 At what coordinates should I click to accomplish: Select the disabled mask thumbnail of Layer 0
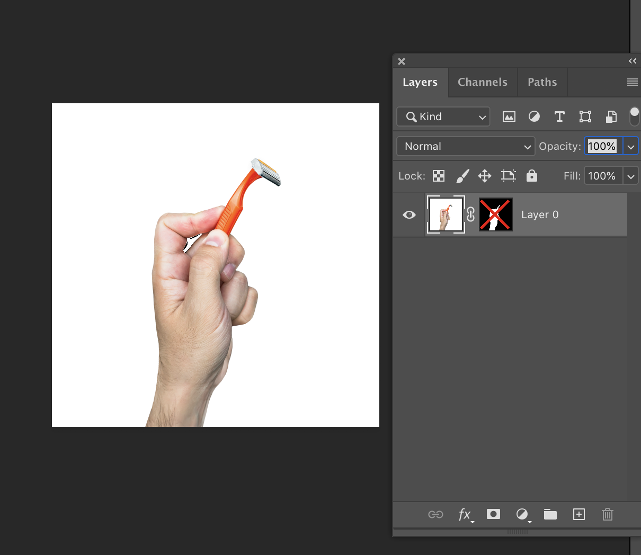(495, 214)
